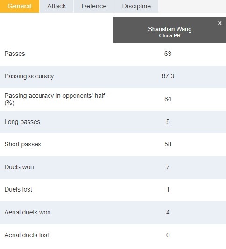Screen dimensions: 226x249
Task: Click the Duels won value 7
Action: pyautogui.click(x=168, y=167)
